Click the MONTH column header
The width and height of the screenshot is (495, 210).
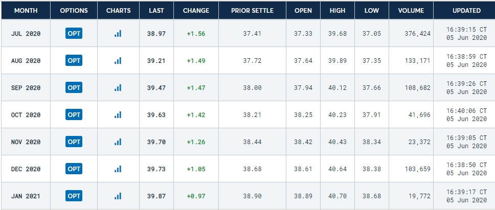(26, 10)
